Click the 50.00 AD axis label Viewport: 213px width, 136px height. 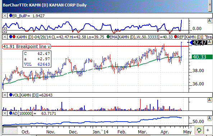198,122
